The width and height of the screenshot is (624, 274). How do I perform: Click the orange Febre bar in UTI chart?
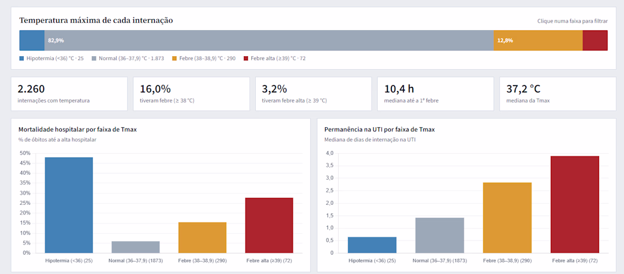(x=507, y=218)
